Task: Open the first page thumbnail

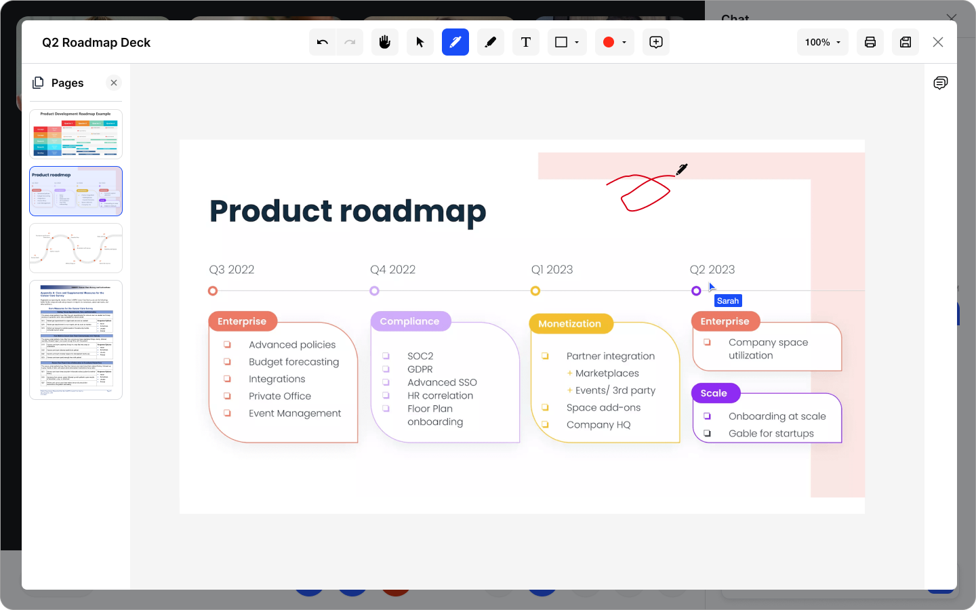Action: pos(76,134)
